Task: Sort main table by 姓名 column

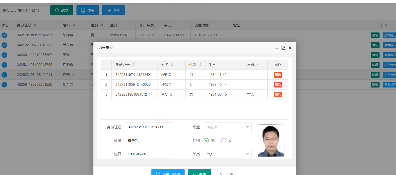Action: pyautogui.click(x=74, y=25)
